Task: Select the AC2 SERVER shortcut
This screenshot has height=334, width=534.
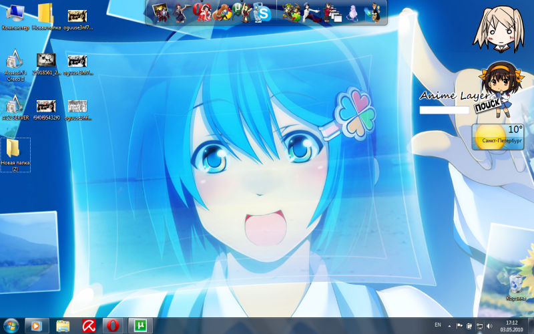Action: [15, 108]
